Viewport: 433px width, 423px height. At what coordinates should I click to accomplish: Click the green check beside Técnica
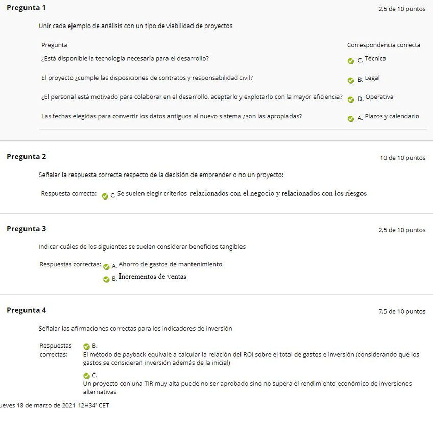click(350, 61)
